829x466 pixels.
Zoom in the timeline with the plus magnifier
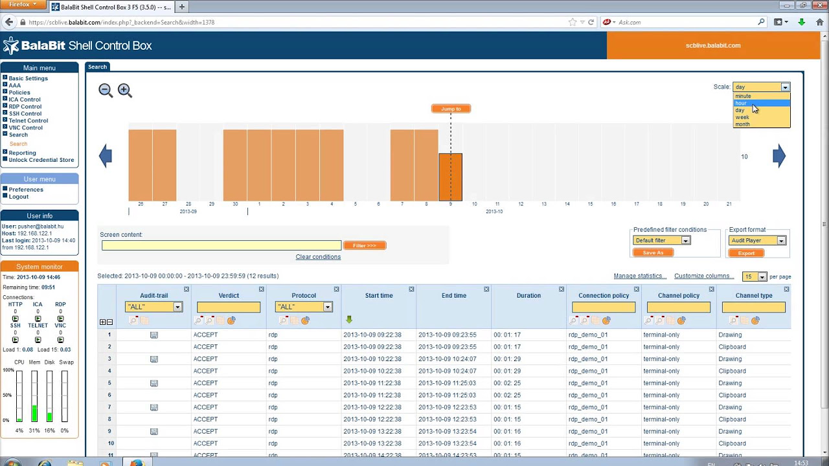(124, 91)
